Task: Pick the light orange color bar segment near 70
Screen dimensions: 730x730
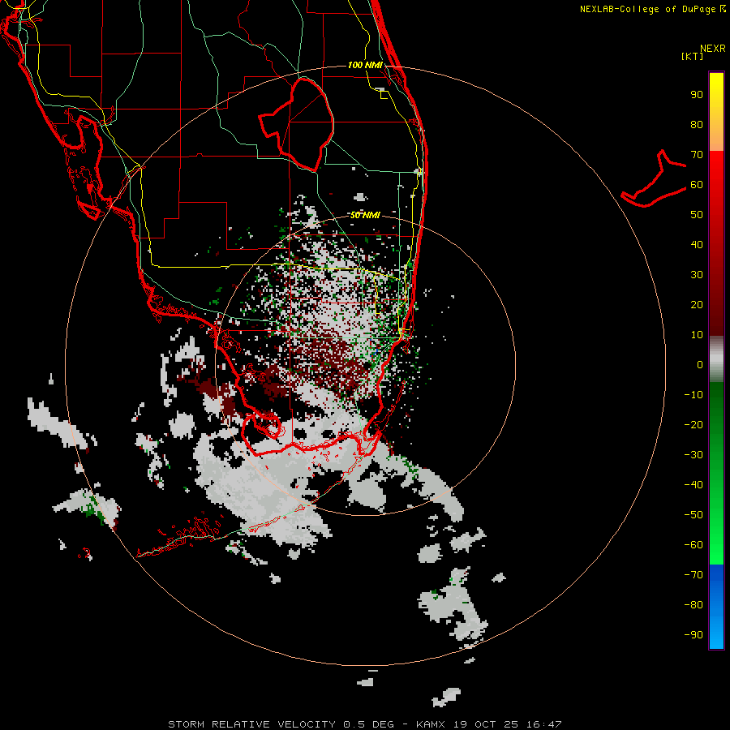Action: (716, 138)
